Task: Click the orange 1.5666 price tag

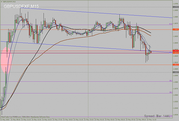Action: point(176,30)
